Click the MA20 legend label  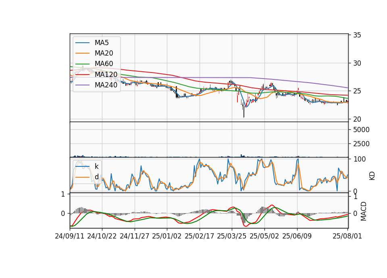[104, 53]
